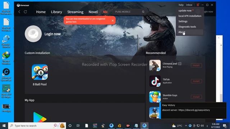Click the profile avatar placeholder
Viewport: 230px width, 129px height.
(x=33, y=34)
